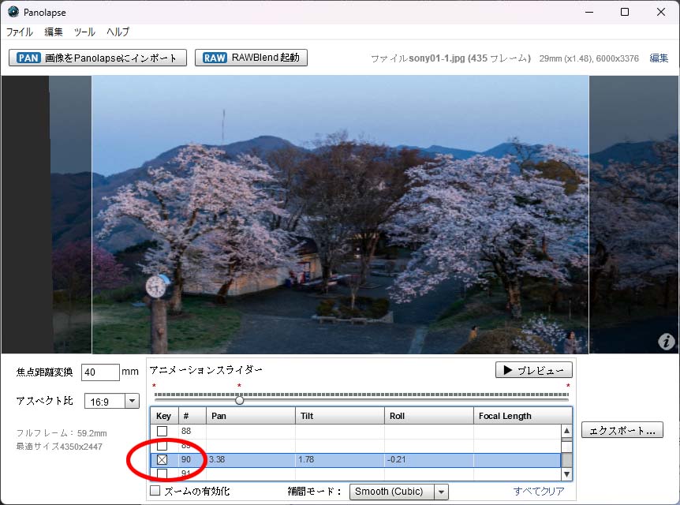Open the ツール menu
Screen dimensions: 680x505
coord(84,32)
